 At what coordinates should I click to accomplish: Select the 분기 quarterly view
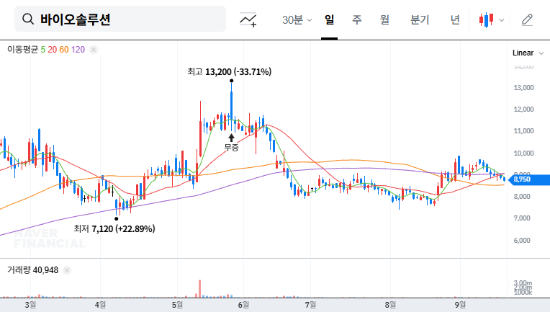420,20
